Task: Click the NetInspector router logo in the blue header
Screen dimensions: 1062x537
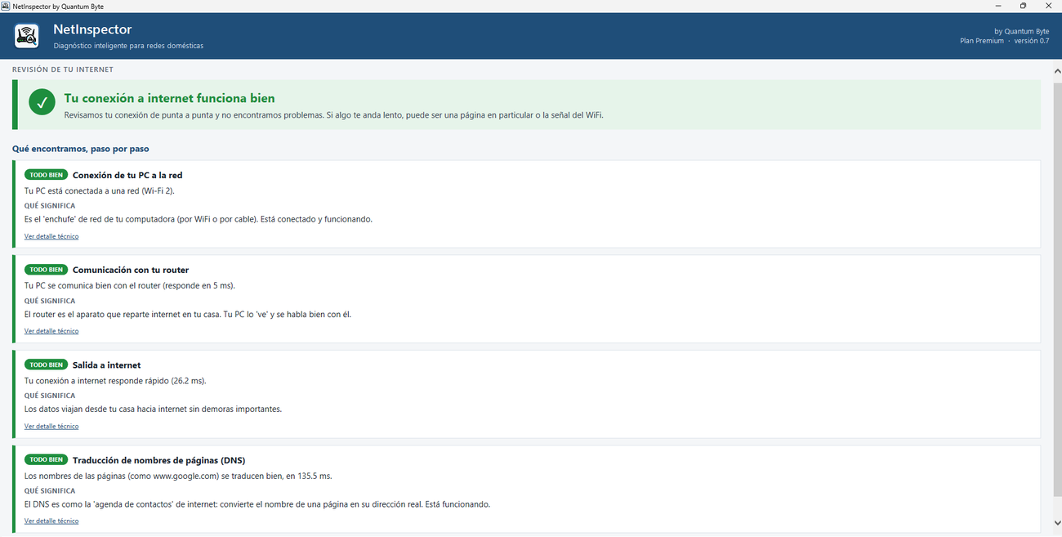Action: (27, 36)
